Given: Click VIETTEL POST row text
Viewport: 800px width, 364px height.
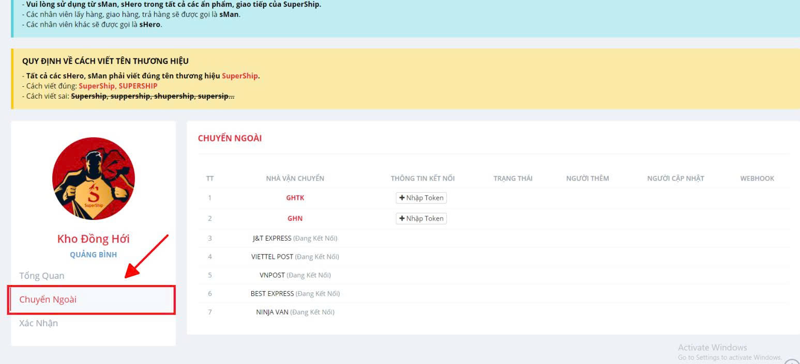Looking at the screenshot, I should tap(295, 257).
